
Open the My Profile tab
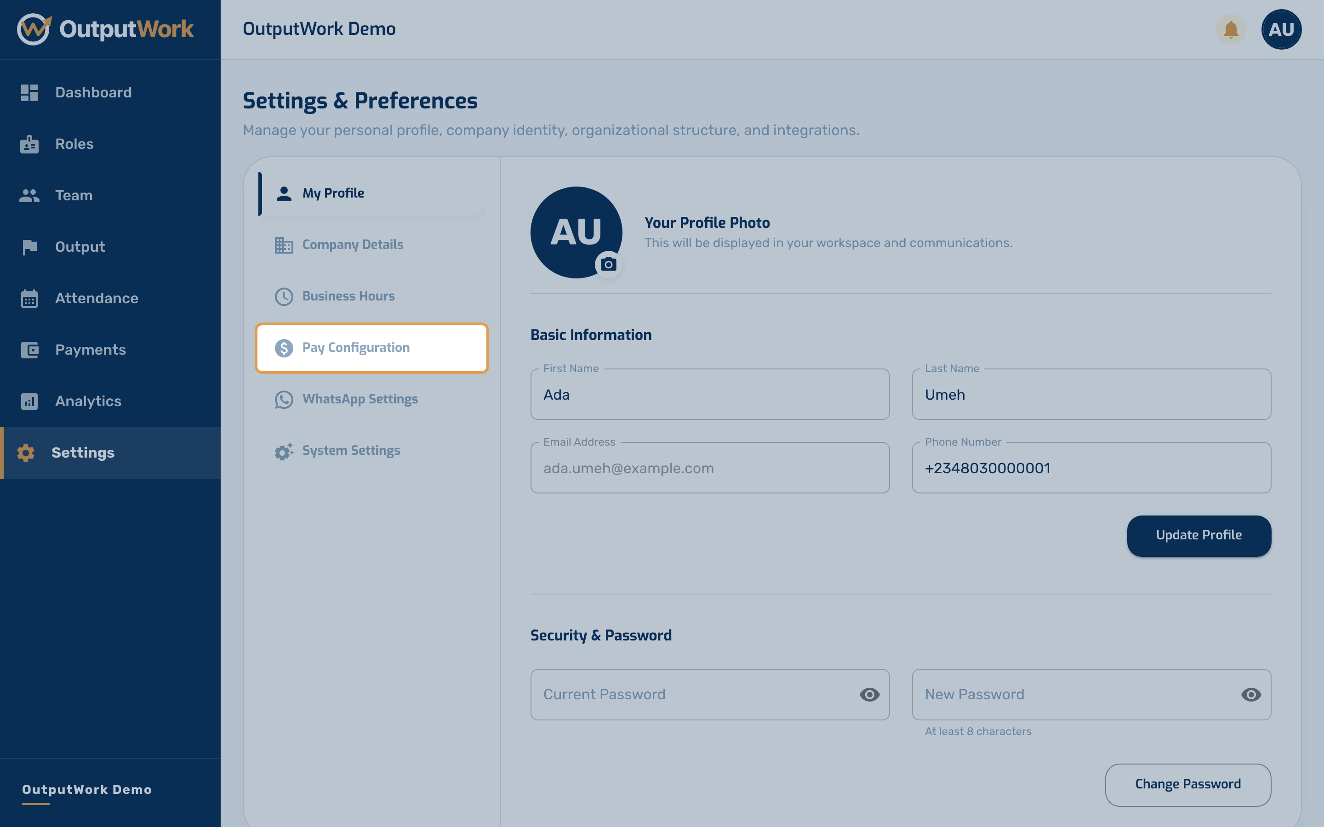point(371,193)
